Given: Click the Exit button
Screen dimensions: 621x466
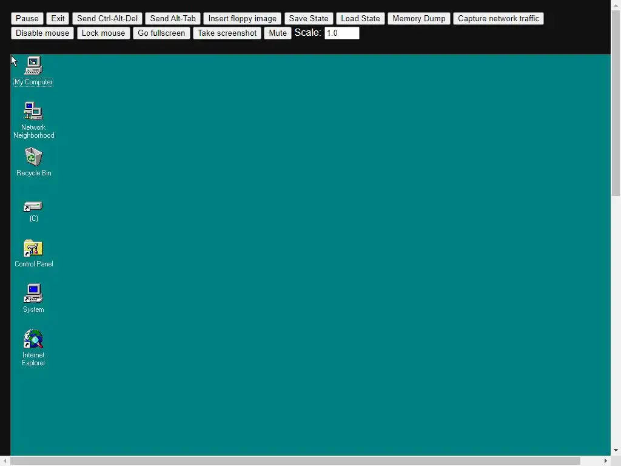Looking at the screenshot, I should point(58,19).
